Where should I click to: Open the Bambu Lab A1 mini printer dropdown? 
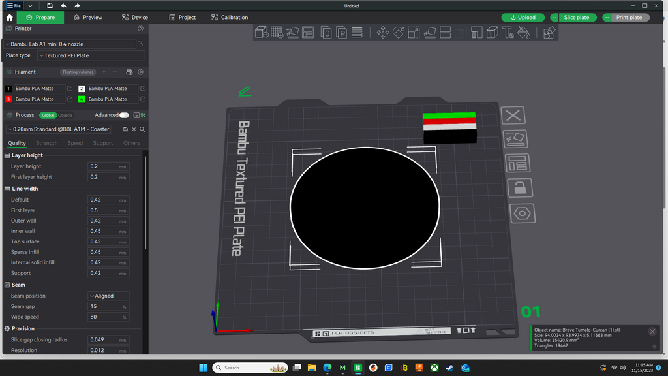[70, 44]
